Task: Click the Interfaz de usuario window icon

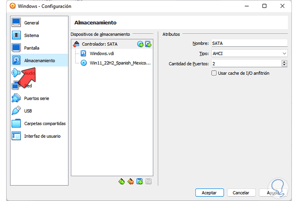Action: coord(16,136)
